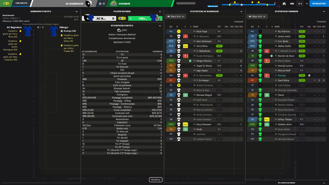Click the Vikingur club badge in header
329x185 pixels.
[x=113, y=4]
